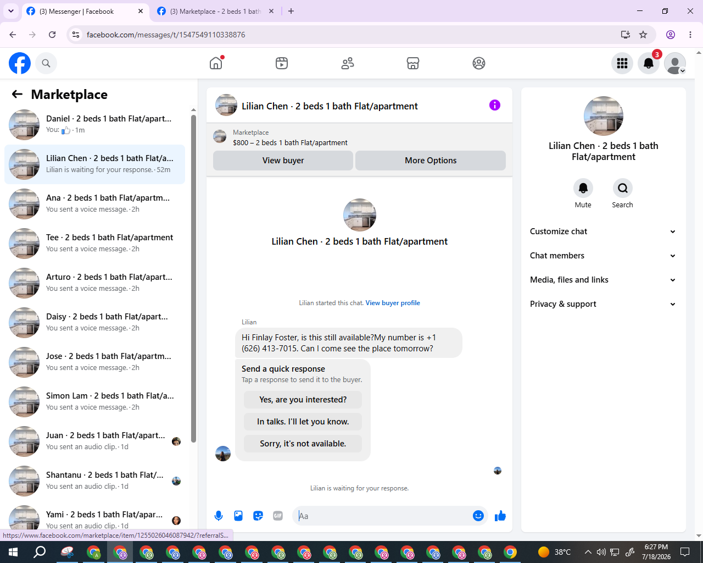The image size is (703, 563).
Task: Select the Lilian Chen conversation
Action: 94,164
